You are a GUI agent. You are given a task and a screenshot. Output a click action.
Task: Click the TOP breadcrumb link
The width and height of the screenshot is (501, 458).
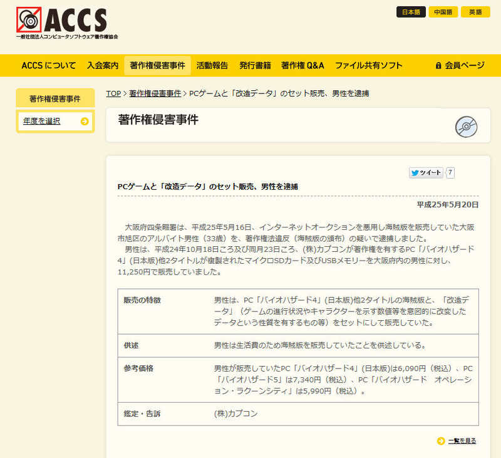113,93
